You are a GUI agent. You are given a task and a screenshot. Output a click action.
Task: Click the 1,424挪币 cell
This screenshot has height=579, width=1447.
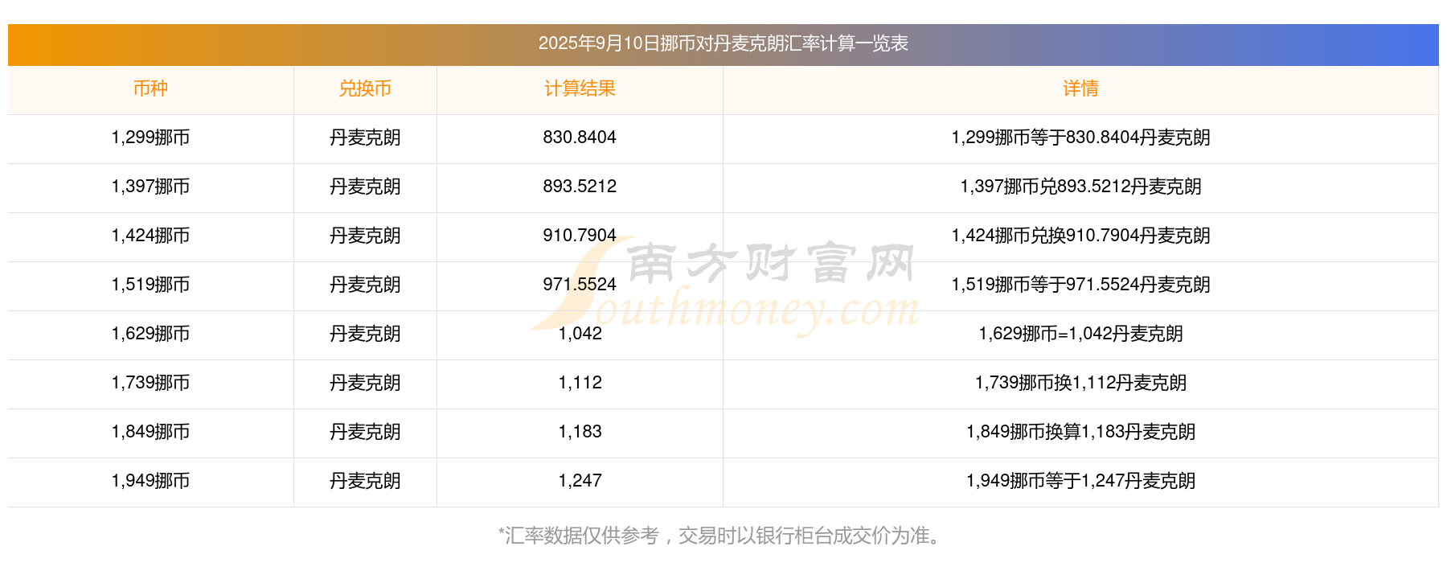pyautogui.click(x=150, y=236)
